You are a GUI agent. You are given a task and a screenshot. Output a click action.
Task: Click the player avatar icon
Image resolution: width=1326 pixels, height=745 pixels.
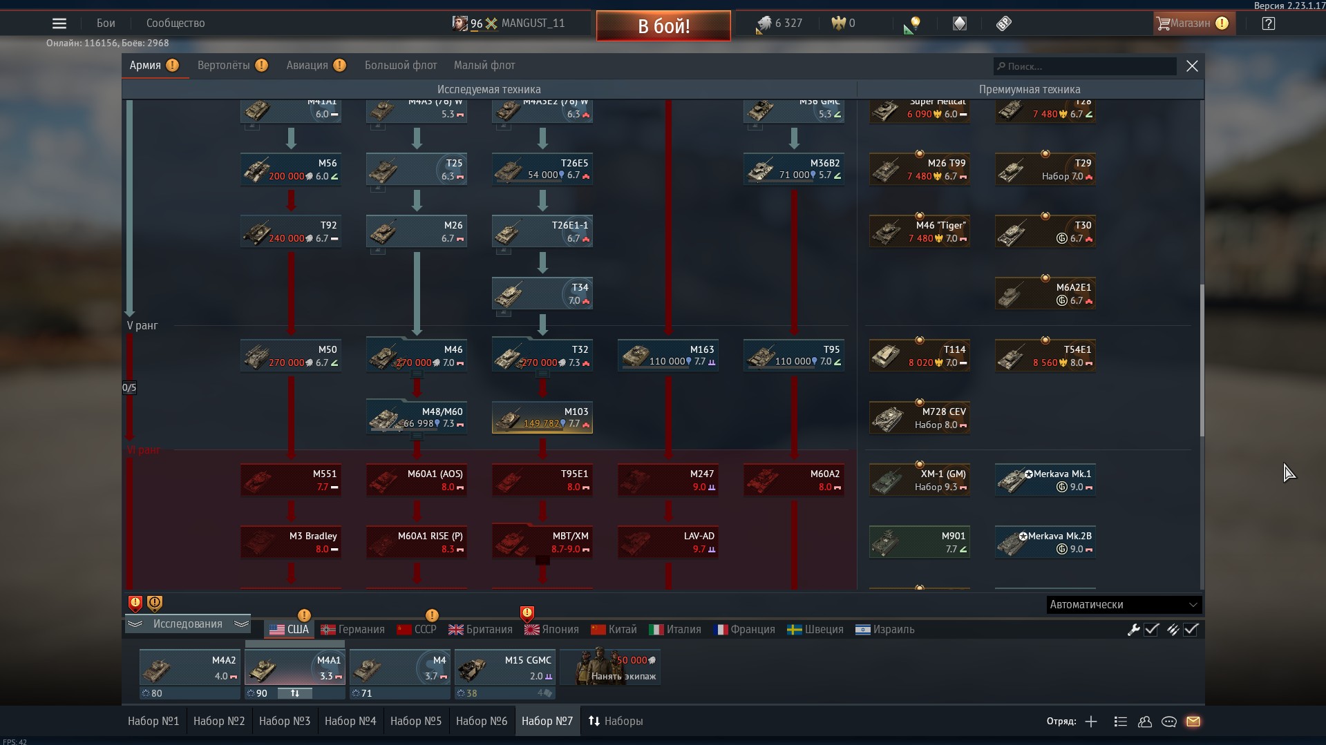[460, 23]
